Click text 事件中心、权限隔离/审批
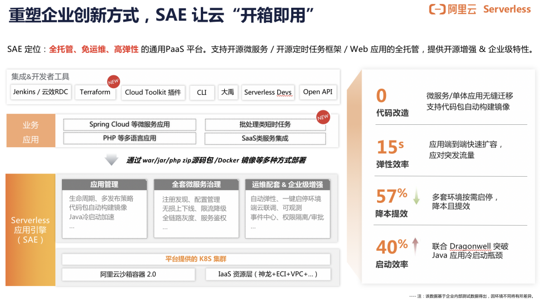Image resolution: width=540 pixels, height=301 pixels. pos(287,217)
